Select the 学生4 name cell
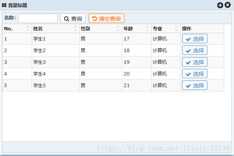The image size is (234, 156). [x=55, y=74]
